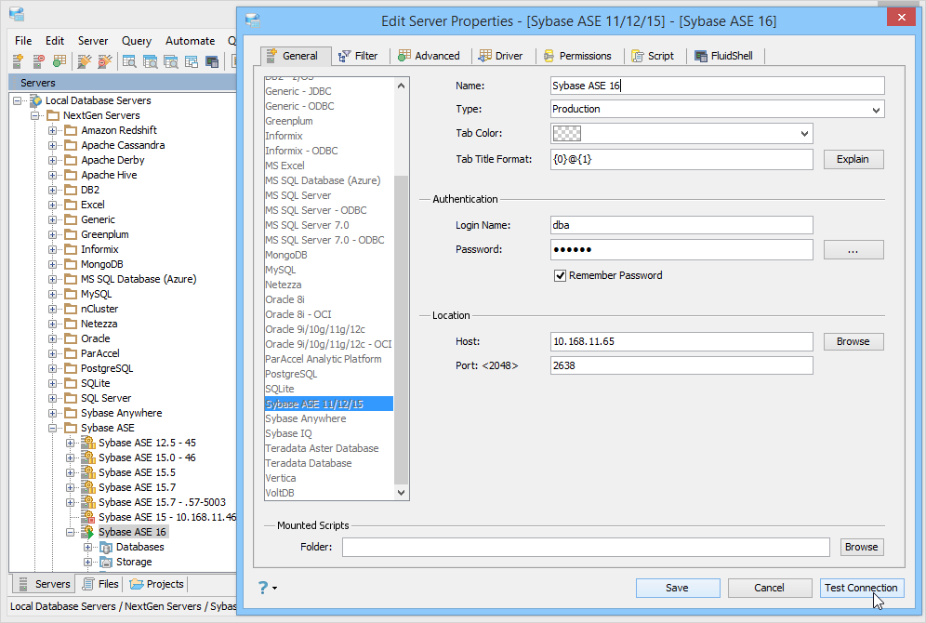
Task: Click the third stacked query magnifier icon
Action: (171, 60)
